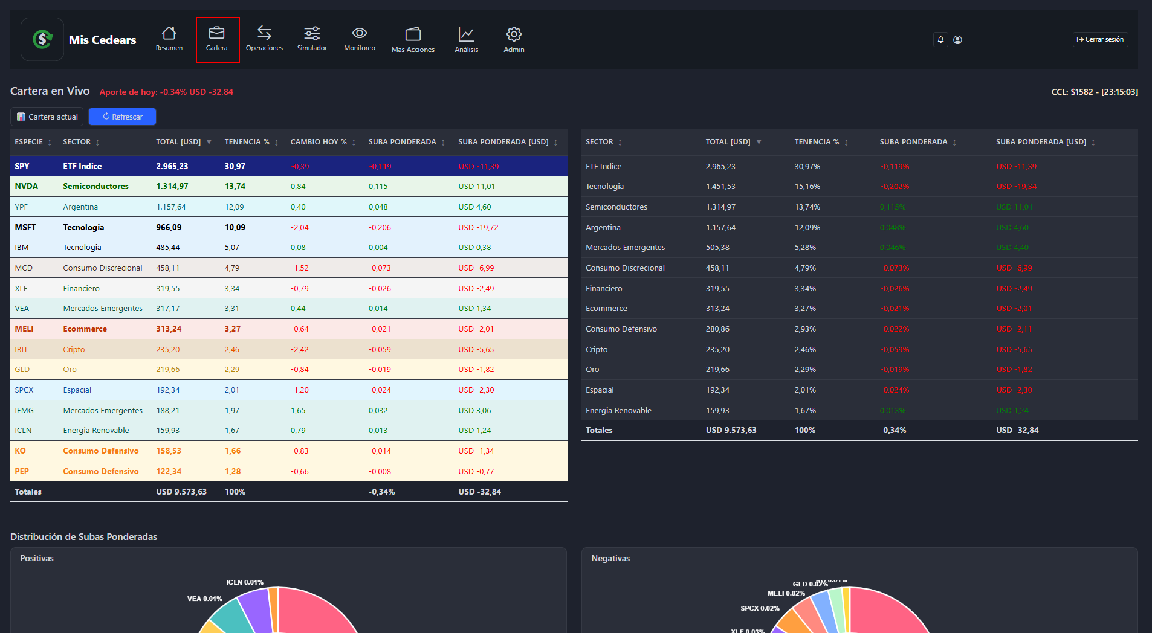Open the Mas Acciones wallet section
The height and width of the screenshot is (633, 1152).
tap(413, 40)
